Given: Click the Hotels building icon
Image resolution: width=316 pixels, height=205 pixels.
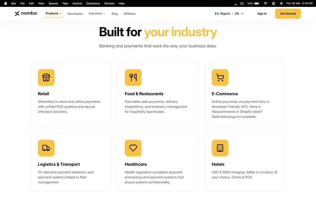Looking at the screenshot, I should click(x=220, y=148).
